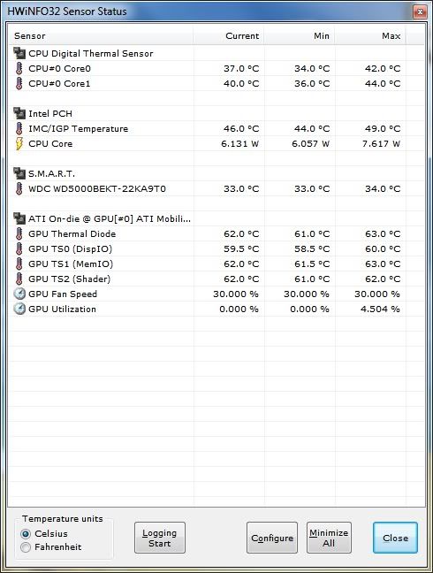
Task: Click the Intel PCH chip icon
Action: 19,113
